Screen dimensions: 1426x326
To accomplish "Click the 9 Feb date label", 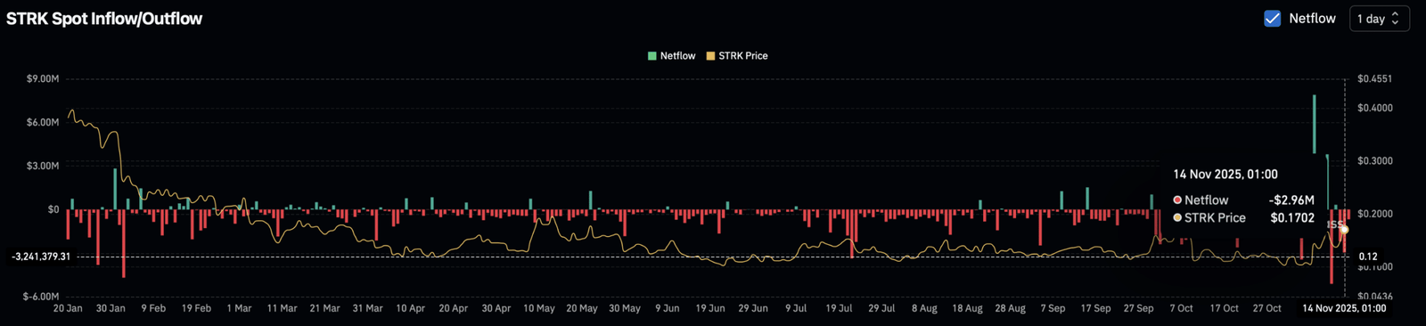I will (x=153, y=308).
